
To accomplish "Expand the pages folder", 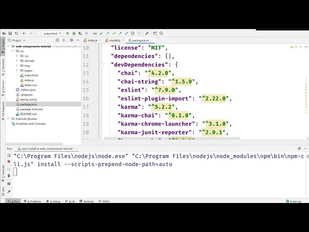I will pos(17,71).
